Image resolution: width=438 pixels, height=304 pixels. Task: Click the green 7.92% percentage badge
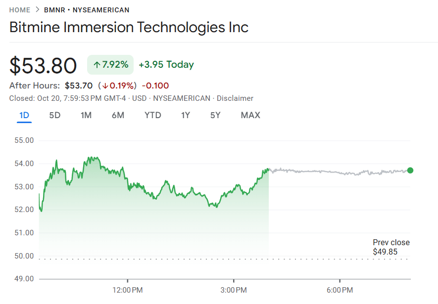click(x=111, y=64)
